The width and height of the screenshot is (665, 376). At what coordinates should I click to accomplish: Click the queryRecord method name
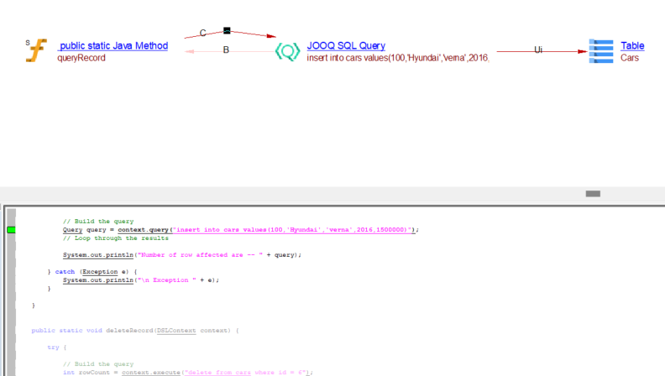(81, 58)
